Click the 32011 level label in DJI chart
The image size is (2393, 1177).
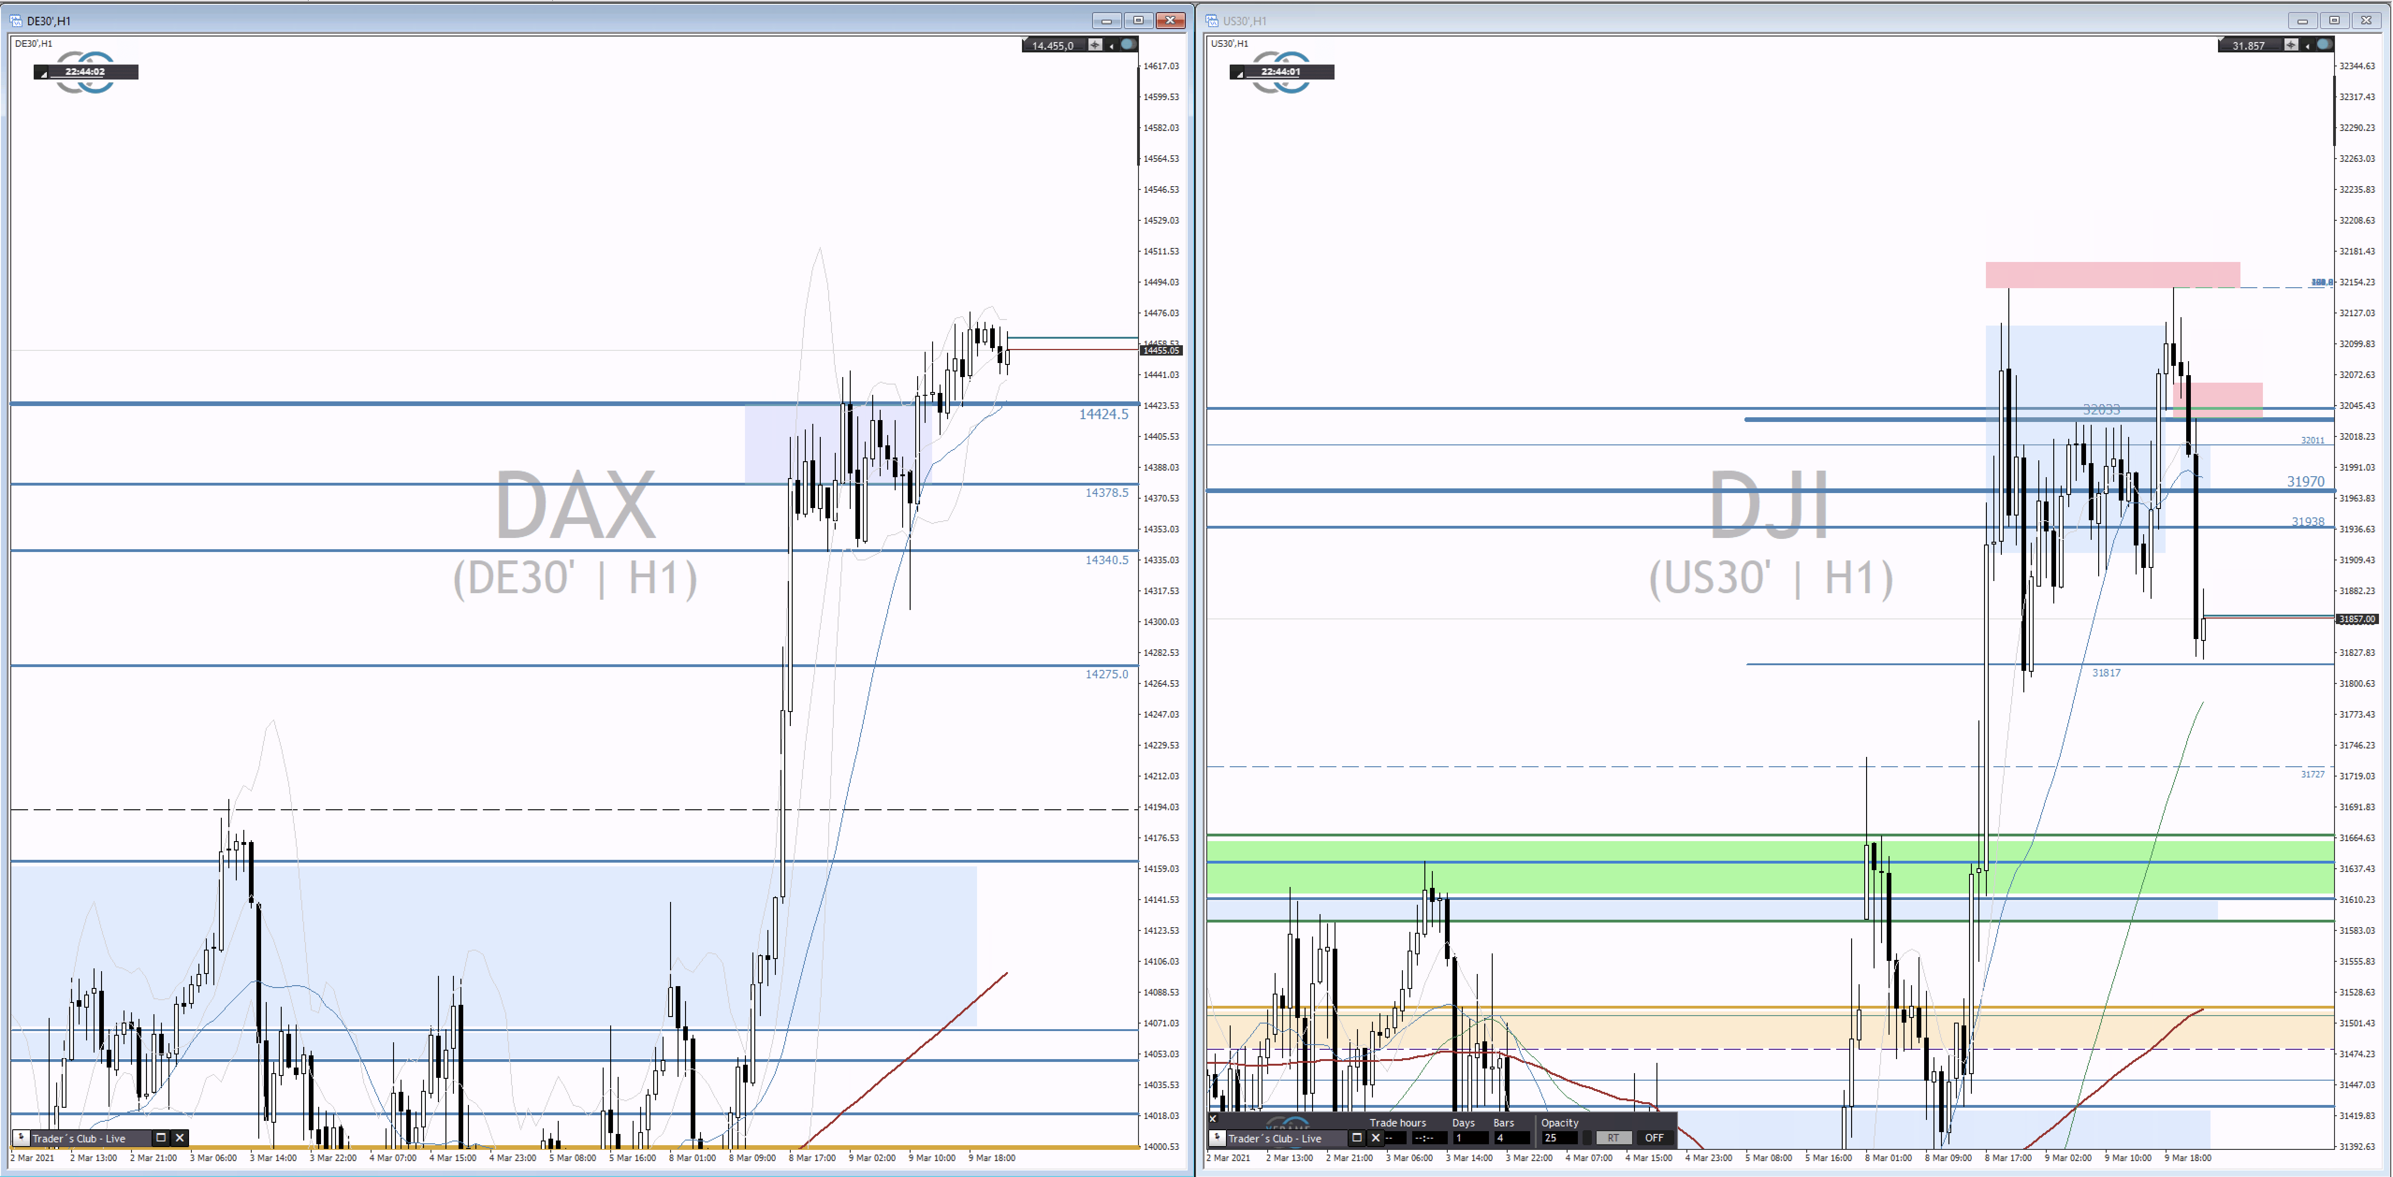[x=2312, y=440]
